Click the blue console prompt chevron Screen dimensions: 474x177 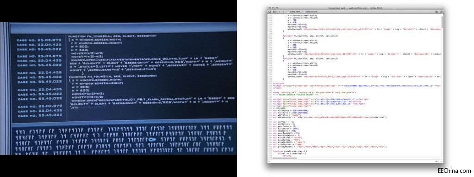click(x=269, y=161)
